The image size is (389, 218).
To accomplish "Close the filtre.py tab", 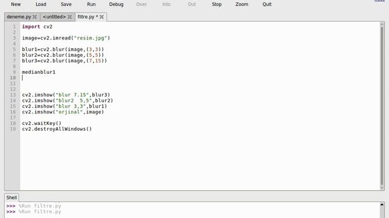I will click(x=102, y=17).
